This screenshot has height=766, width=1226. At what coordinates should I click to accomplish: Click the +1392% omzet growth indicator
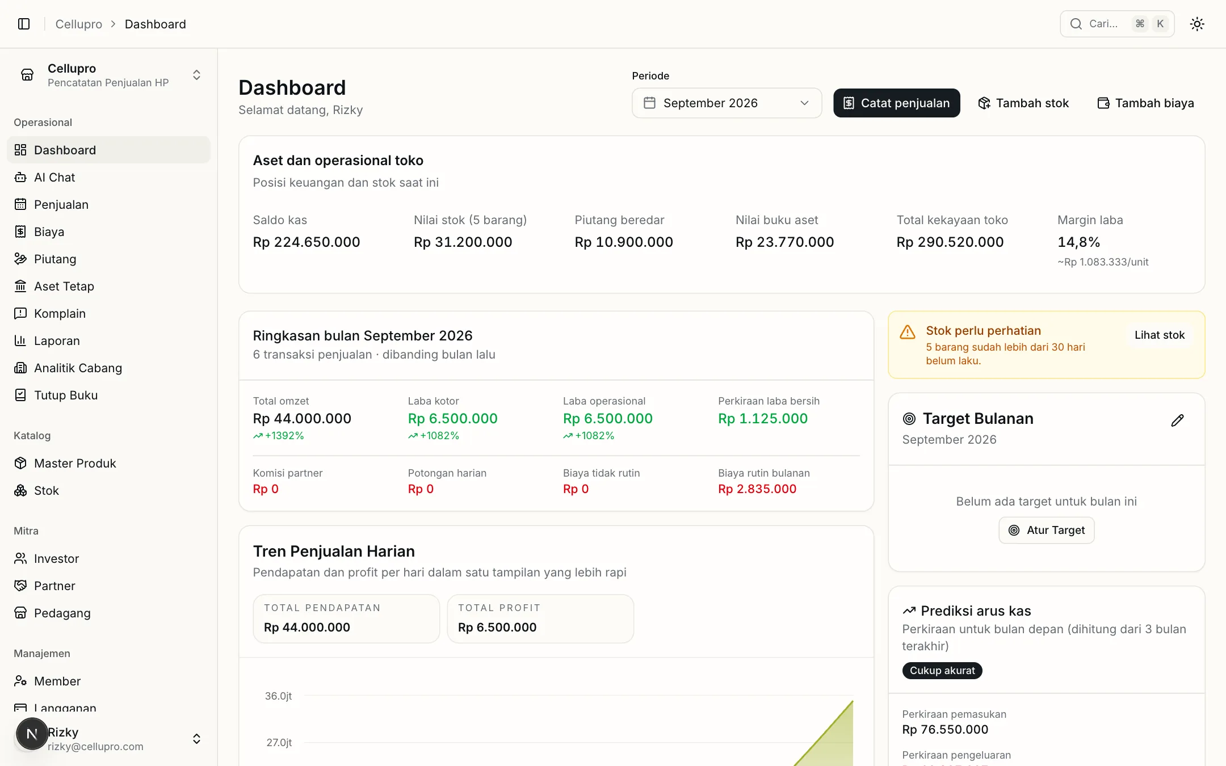click(279, 436)
